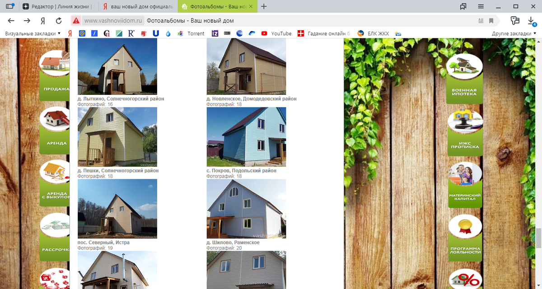
Task: Open the Mail.ru @ bookmark icon
Action: (x=82, y=33)
